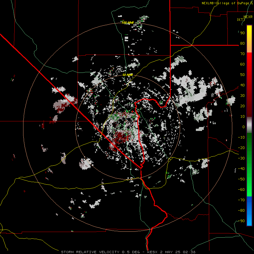254x254 pixels.
Task: Click the 0 value on the velocity scale
Action: pos(244,127)
